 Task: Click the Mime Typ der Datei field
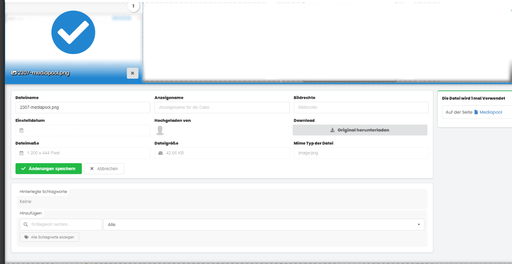[361, 153]
